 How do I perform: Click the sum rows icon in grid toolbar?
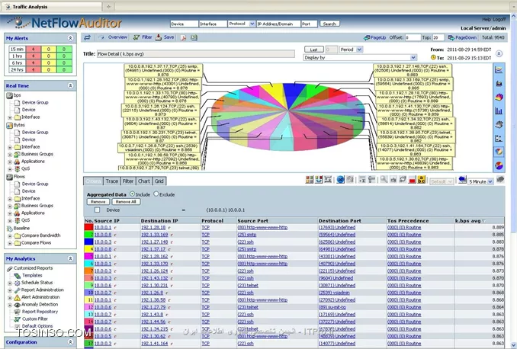(362, 180)
